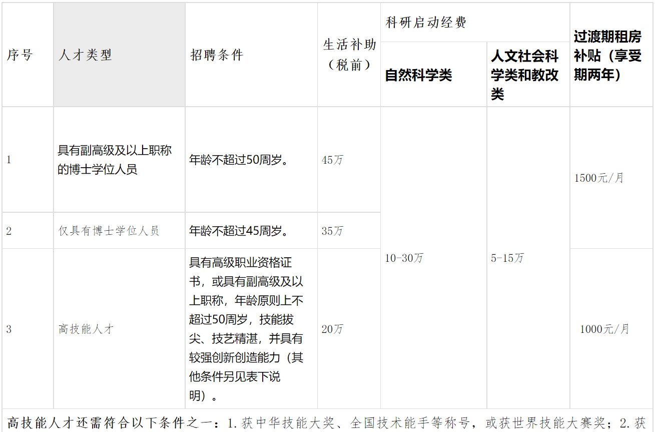Click the "20万" living subsidy cell
The height and width of the screenshot is (432, 655).
(x=333, y=329)
